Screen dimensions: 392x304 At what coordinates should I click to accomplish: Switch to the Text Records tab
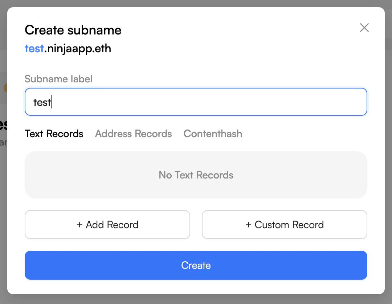[54, 133]
